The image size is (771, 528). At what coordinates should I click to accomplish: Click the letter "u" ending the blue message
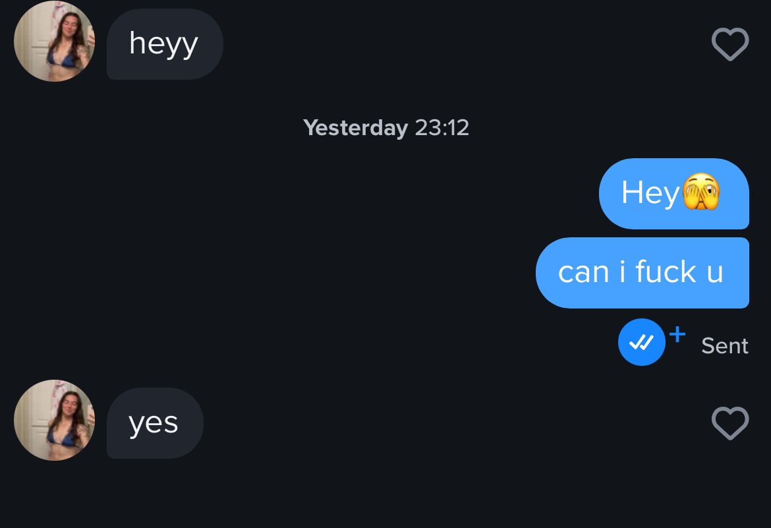click(715, 274)
